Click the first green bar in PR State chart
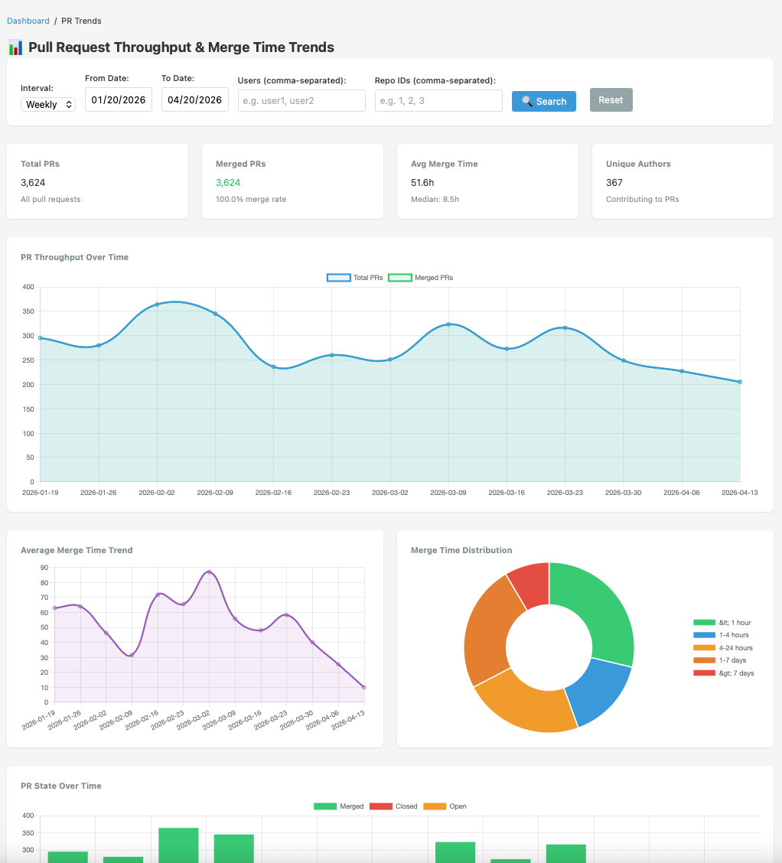 coord(67,858)
